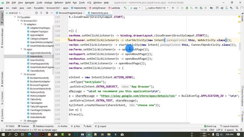The image size is (244, 137).
Task: Open Windows taskbar search
Action: [x=10, y=134]
